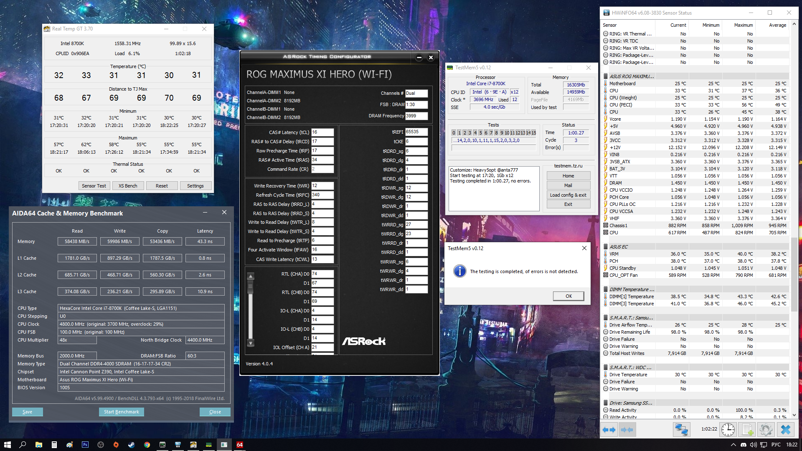Click HWiNFO expand columns arrows icon
This screenshot has height=451, width=802.
click(609, 429)
